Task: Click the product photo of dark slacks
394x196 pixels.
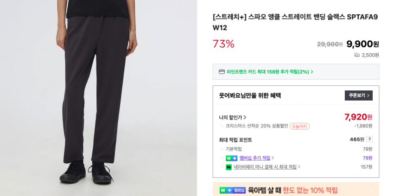Action: click(98, 98)
